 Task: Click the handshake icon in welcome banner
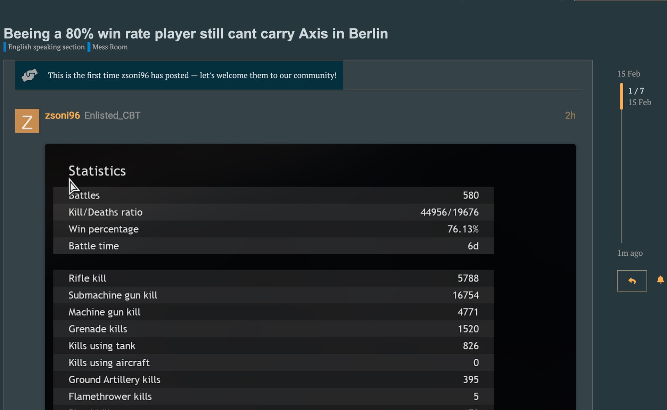[30, 75]
